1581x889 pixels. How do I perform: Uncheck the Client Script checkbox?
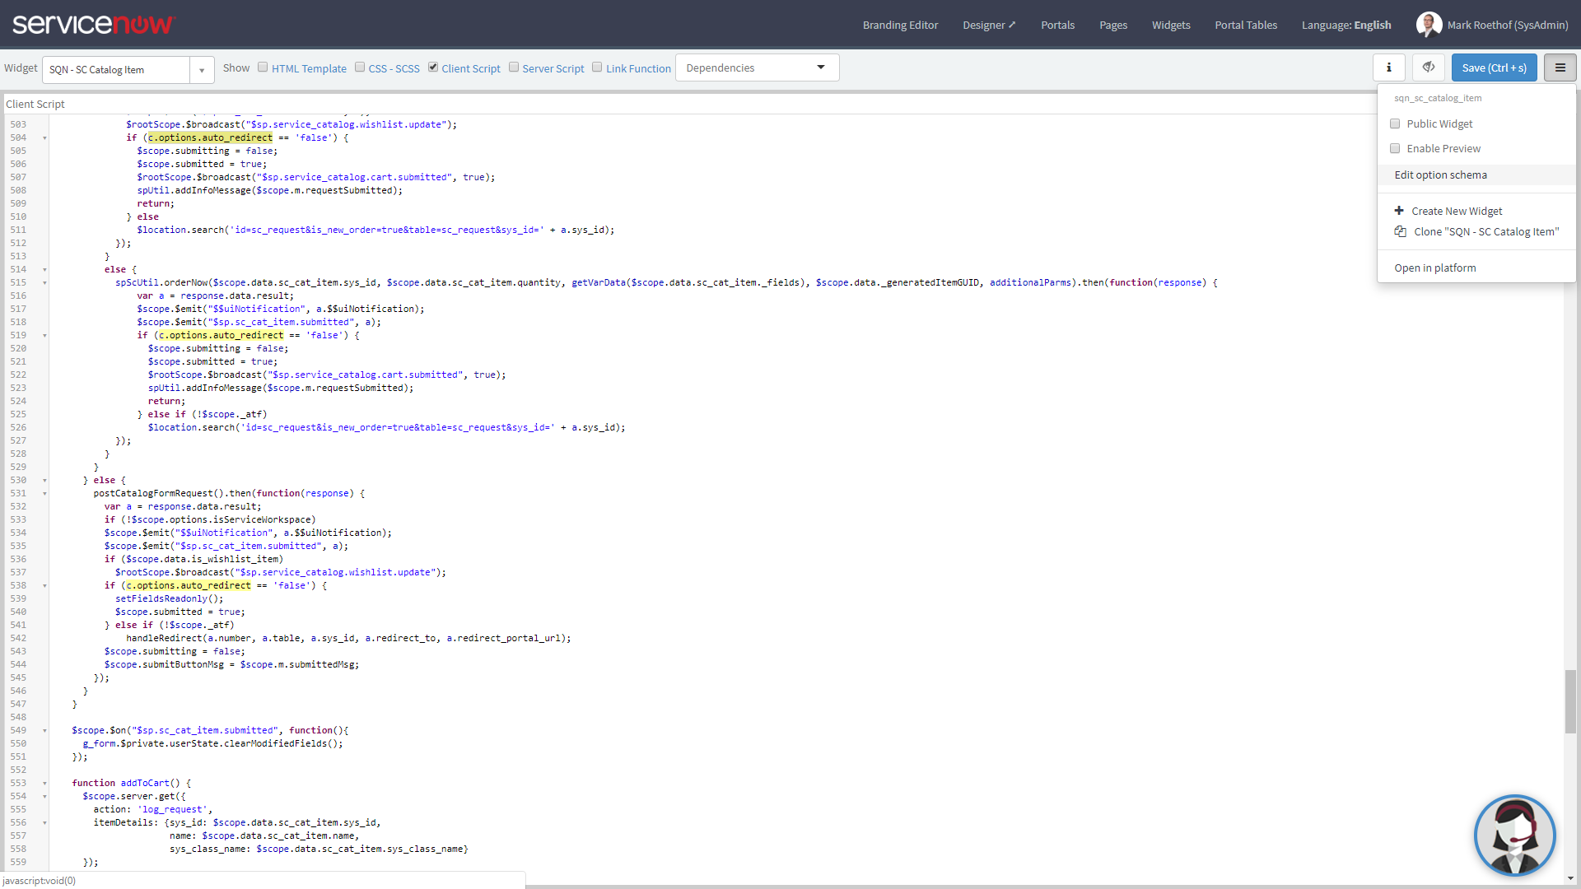coord(433,67)
